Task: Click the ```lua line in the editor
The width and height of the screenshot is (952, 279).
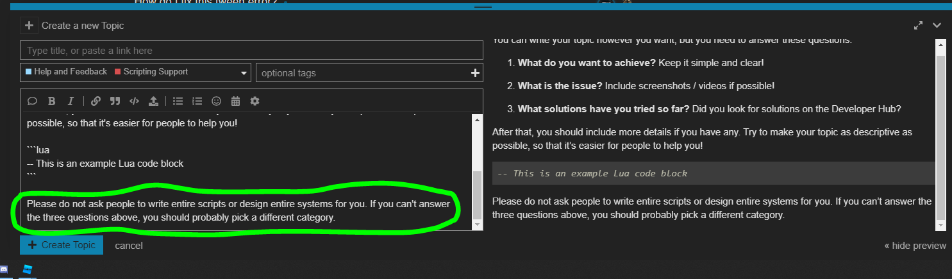Action: coord(38,150)
